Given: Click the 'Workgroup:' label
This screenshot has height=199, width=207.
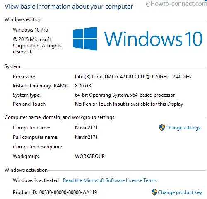Looking at the screenshot, I should pyautogui.click(x=26, y=156).
